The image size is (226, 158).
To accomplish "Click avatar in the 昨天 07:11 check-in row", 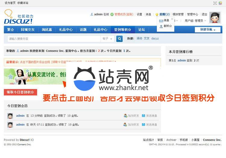I will tap(10, 125).
